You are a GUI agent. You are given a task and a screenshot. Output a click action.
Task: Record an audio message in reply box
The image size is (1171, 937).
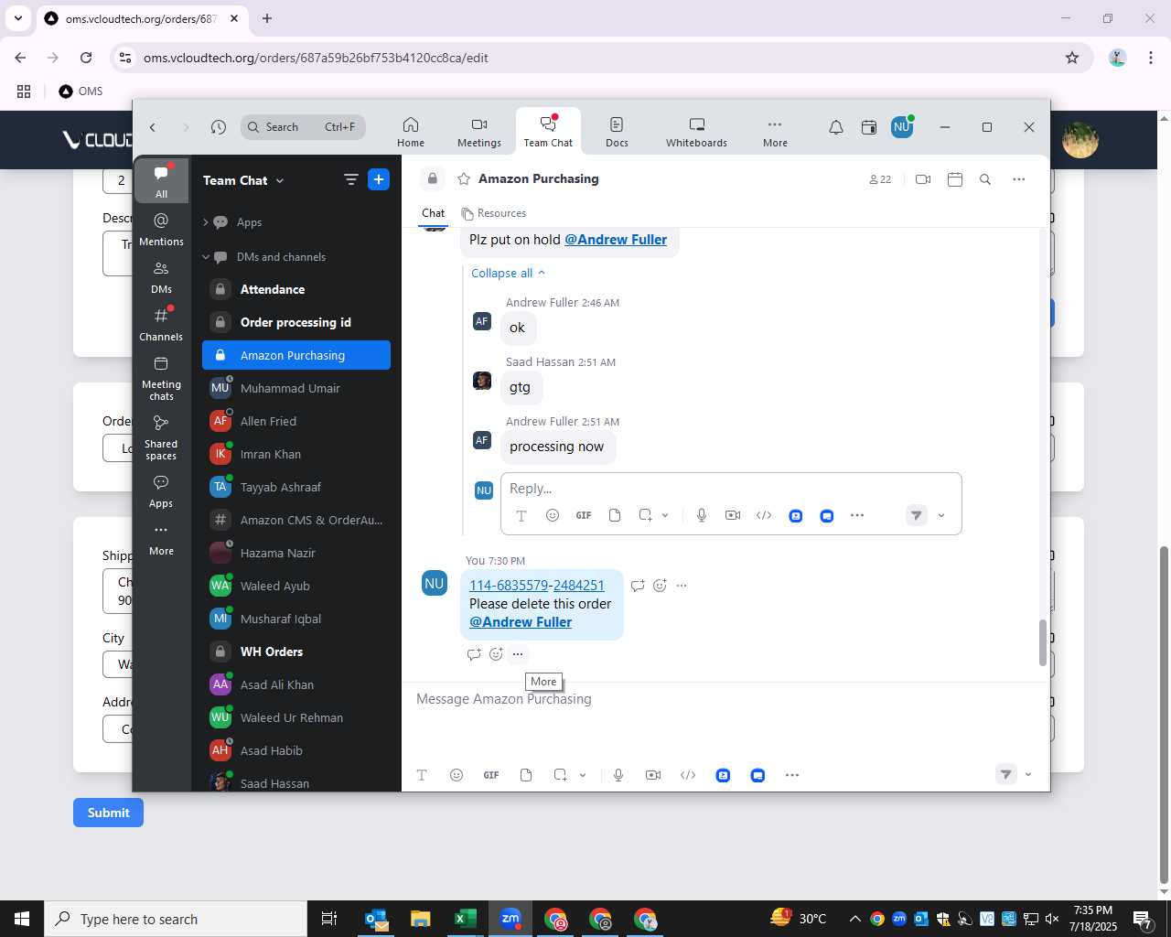702,515
